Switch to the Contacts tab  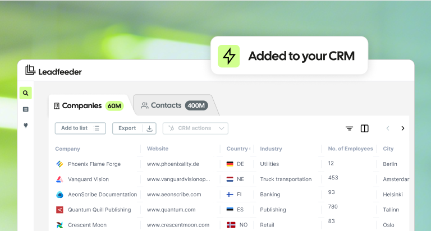pos(175,105)
